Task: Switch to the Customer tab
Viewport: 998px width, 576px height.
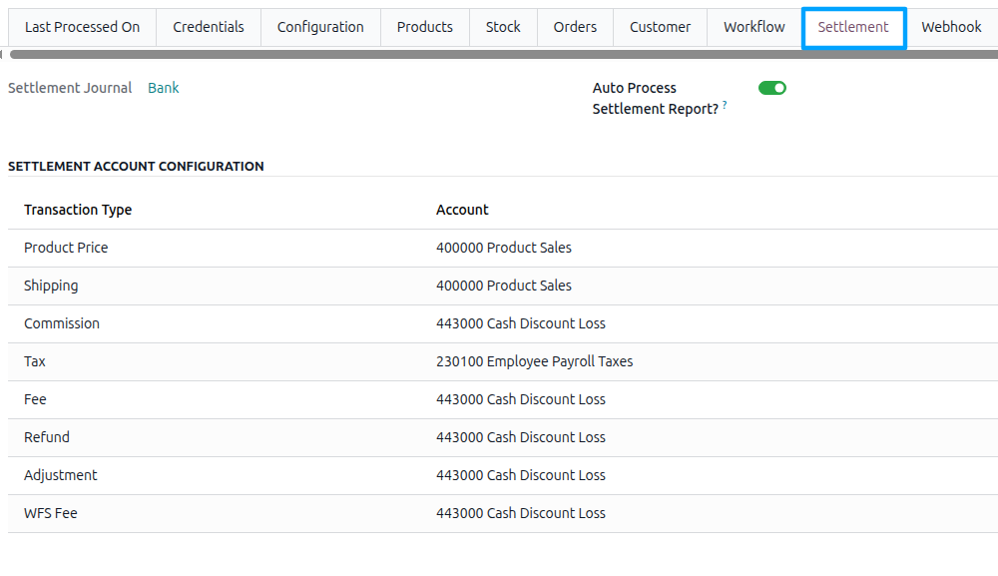Action: [660, 27]
